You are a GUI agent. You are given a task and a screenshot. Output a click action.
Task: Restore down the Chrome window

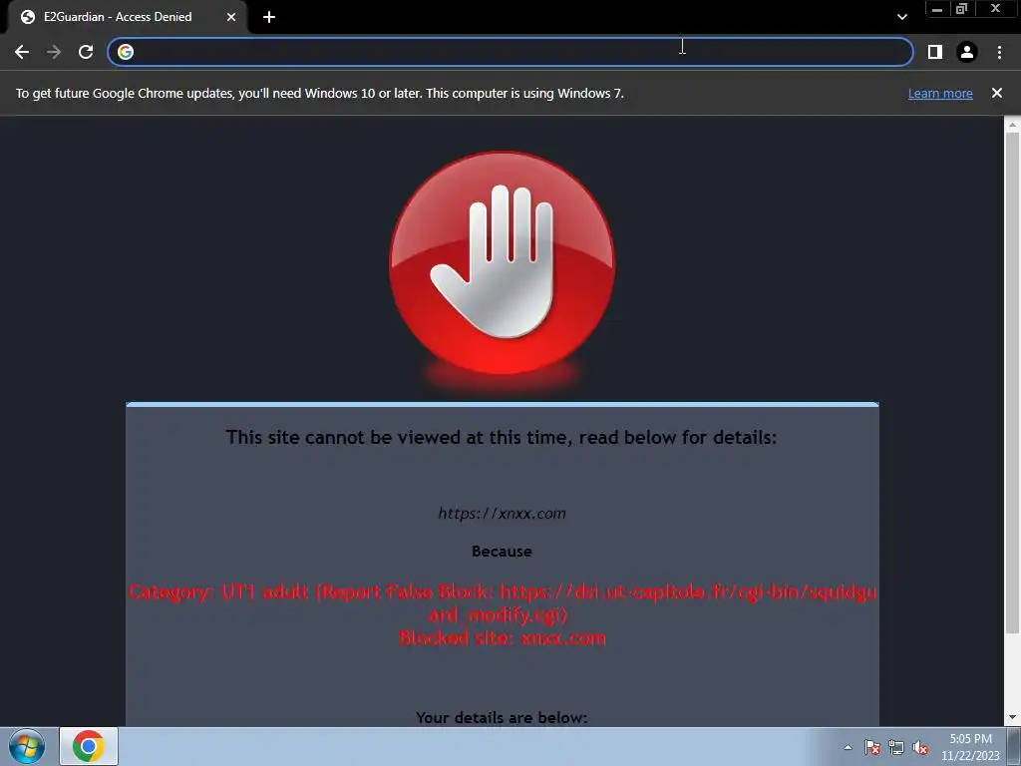(x=961, y=8)
